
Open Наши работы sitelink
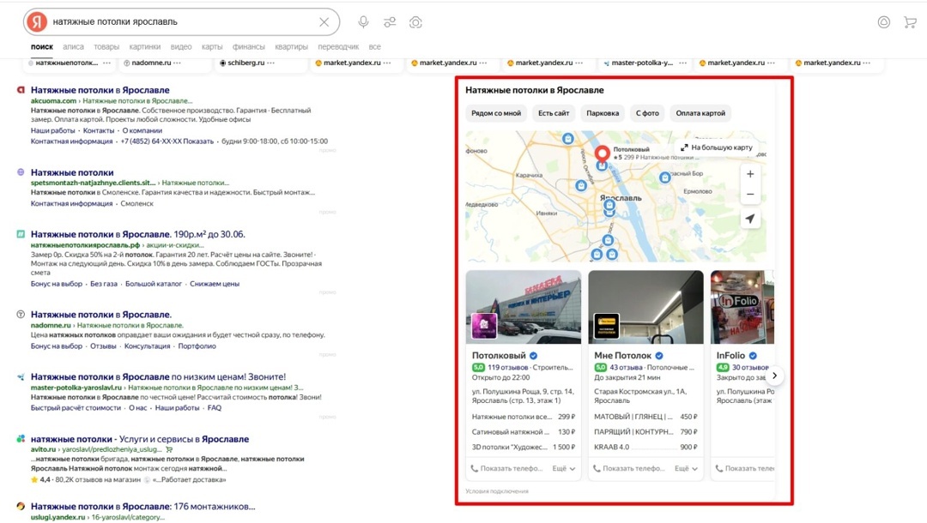tap(52, 130)
